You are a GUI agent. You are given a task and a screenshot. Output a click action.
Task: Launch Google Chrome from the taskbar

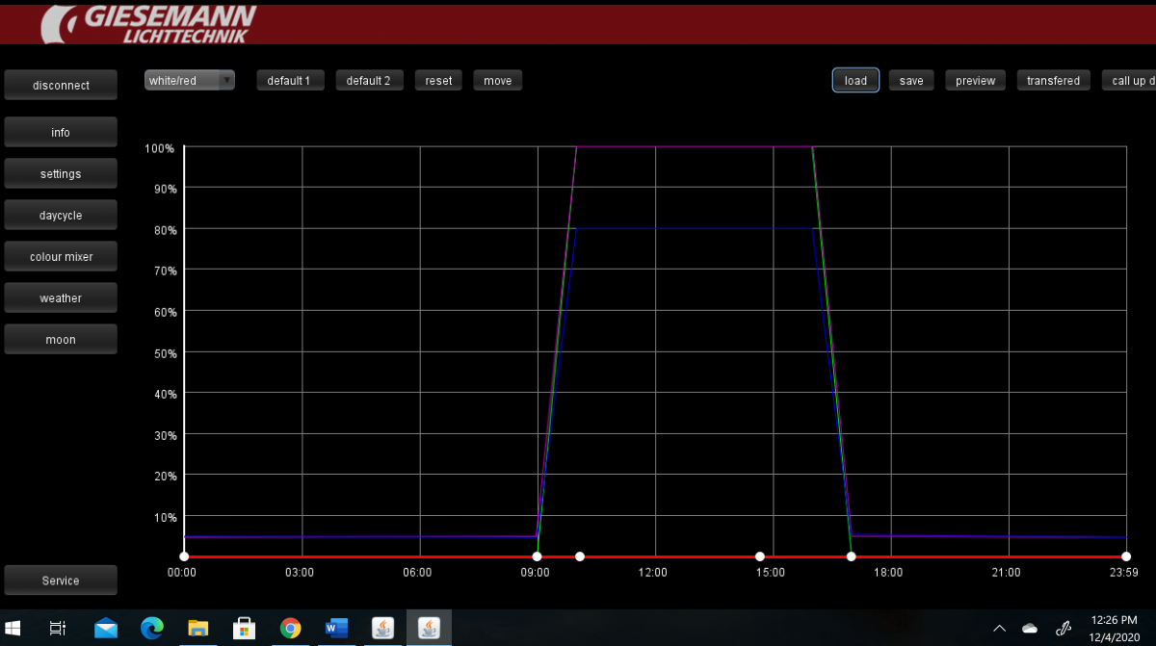291,629
